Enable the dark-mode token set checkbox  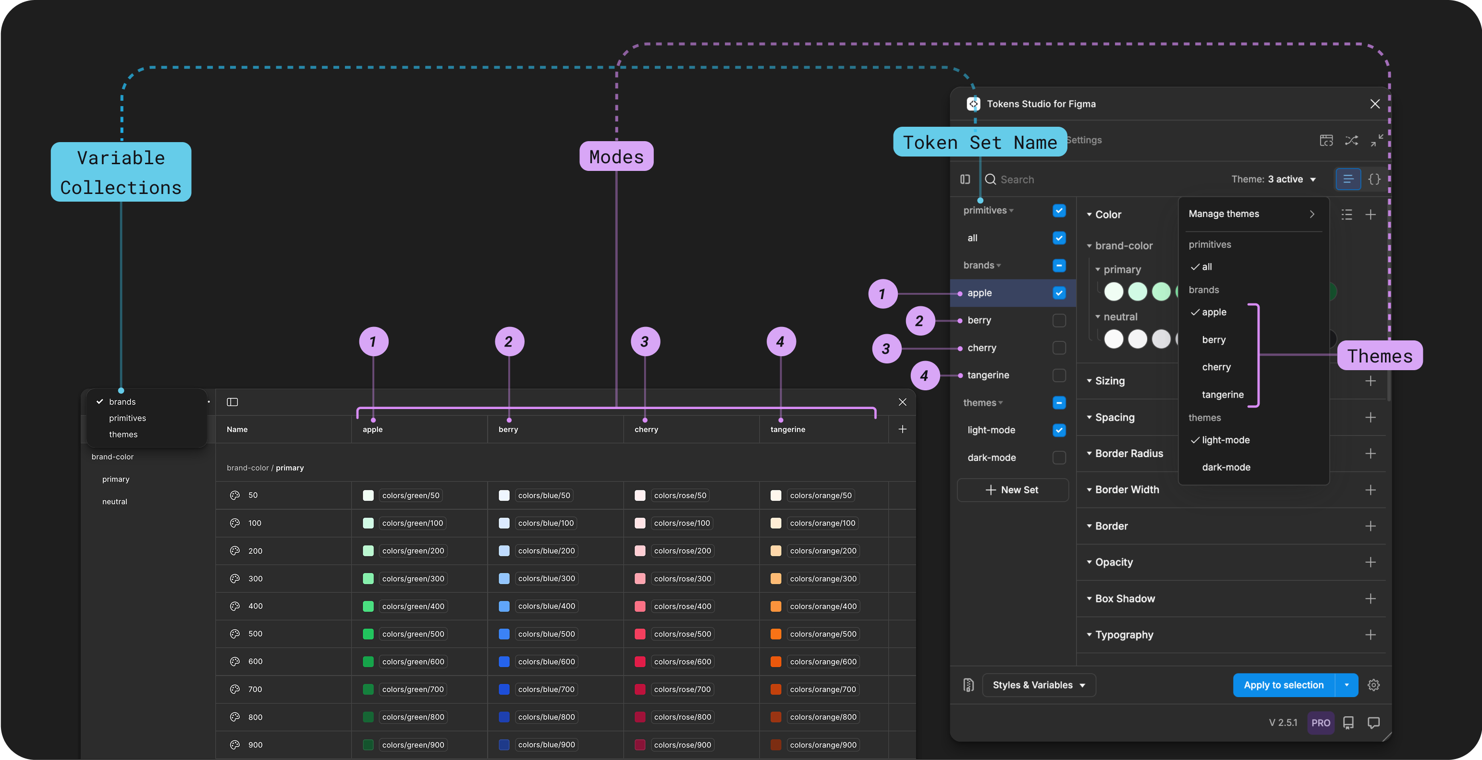tap(1059, 458)
